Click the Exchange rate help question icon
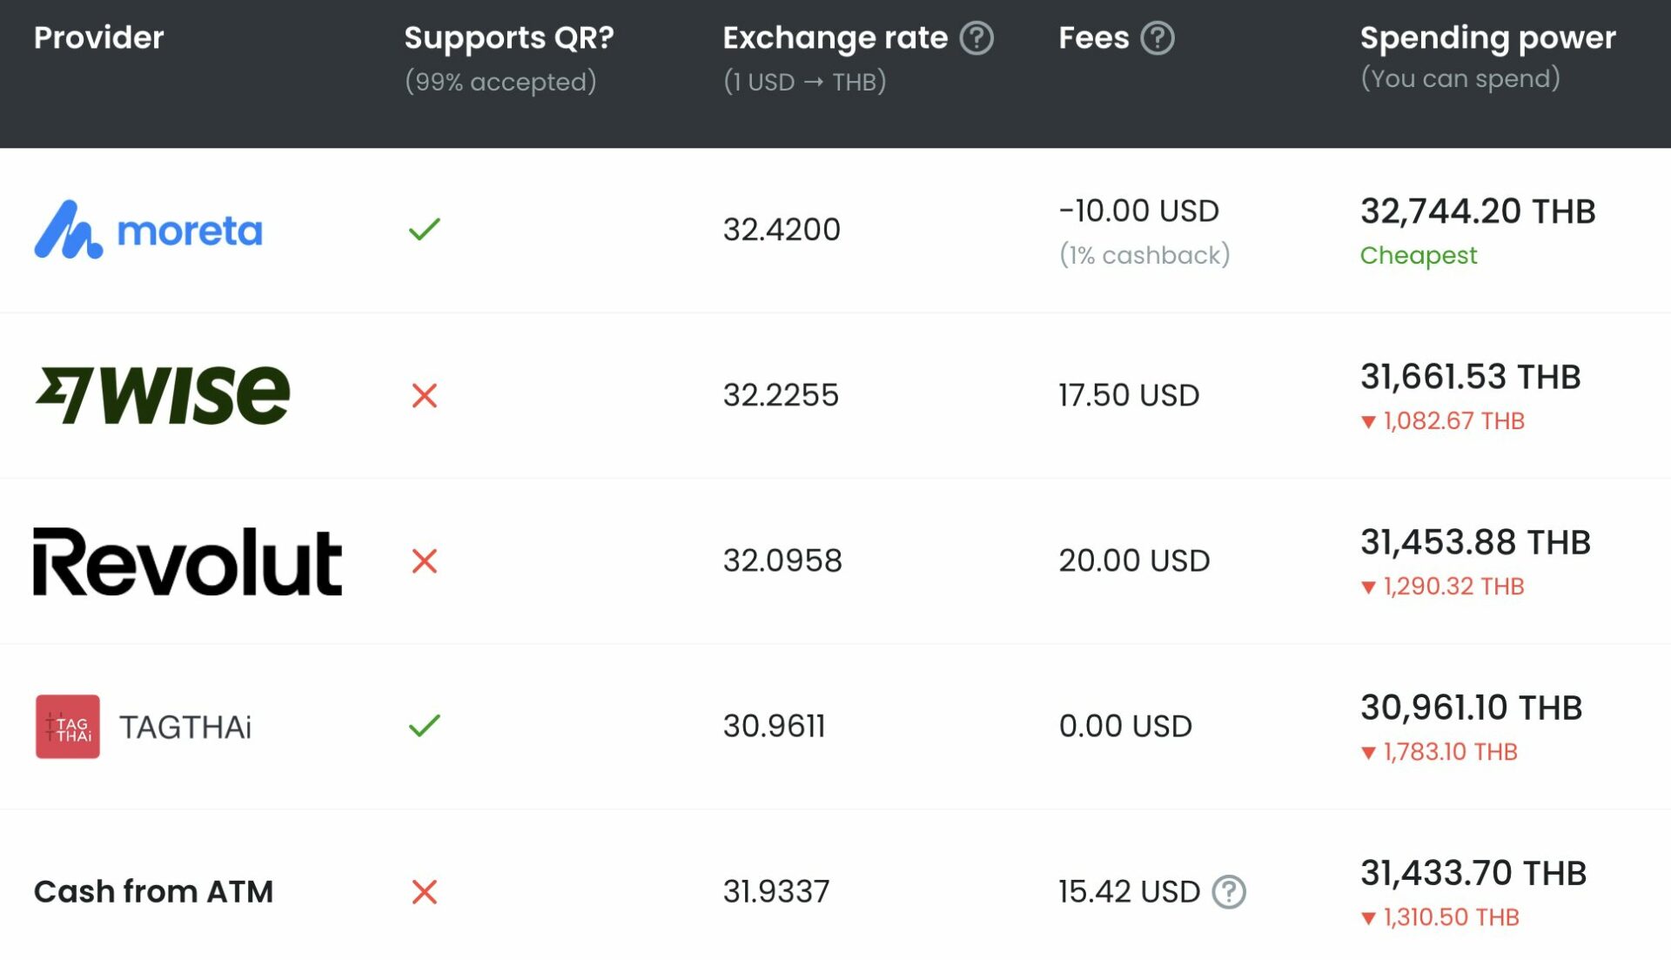1671x960 pixels. 976,38
